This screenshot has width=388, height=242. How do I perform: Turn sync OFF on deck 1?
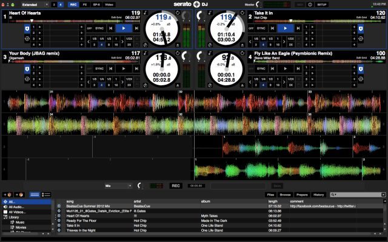[x=89, y=28]
